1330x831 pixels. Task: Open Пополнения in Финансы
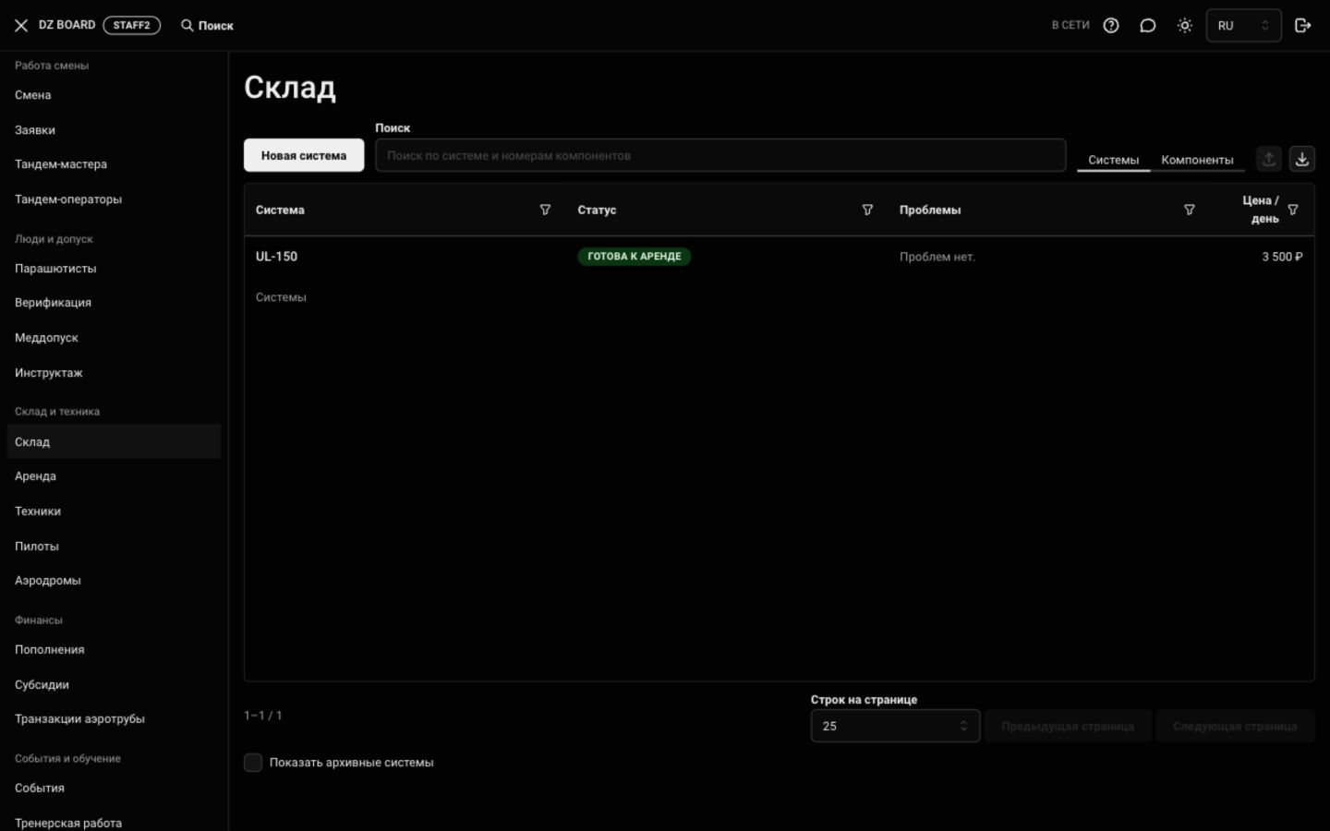[x=114, y=650]
